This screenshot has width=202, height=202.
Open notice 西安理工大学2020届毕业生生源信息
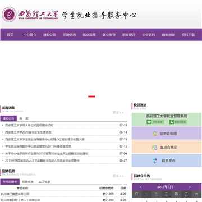point(28,132)
